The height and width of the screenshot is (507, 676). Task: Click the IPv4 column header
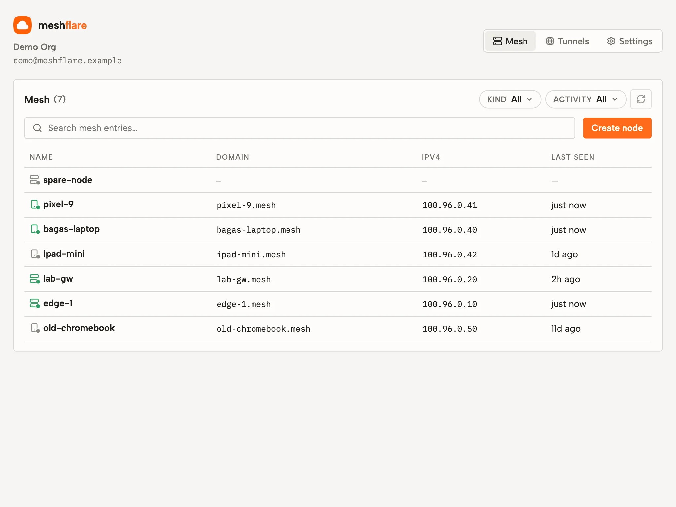[x=431, y=157]
